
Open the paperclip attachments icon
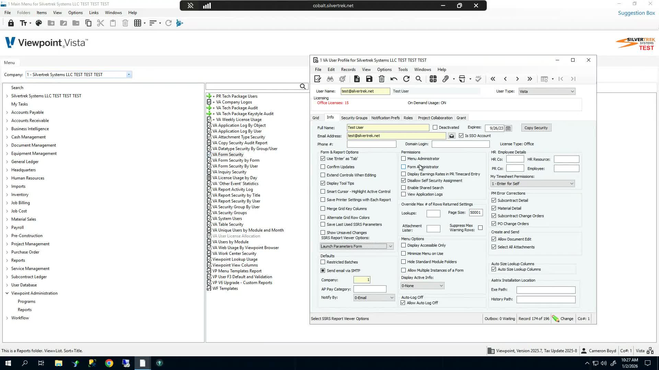(x=446, y=79)
